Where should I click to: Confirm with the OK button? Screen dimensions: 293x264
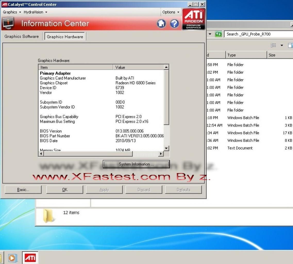coord(65,189)
